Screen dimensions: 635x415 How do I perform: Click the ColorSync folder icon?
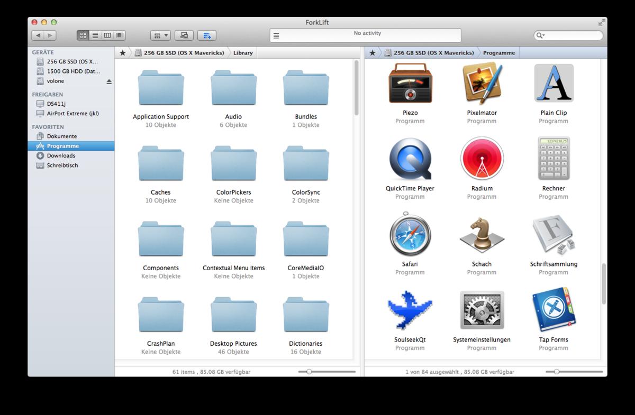point(306,163)
